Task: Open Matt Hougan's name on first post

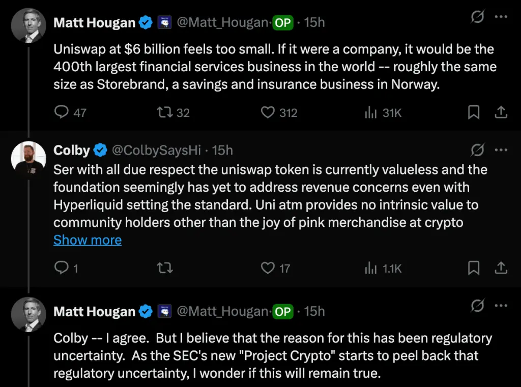Action: [95, 23]
